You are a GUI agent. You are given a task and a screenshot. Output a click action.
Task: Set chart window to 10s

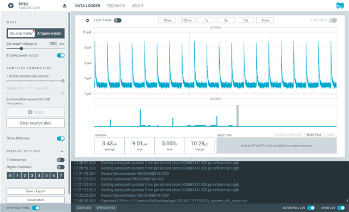pos(245,21)
